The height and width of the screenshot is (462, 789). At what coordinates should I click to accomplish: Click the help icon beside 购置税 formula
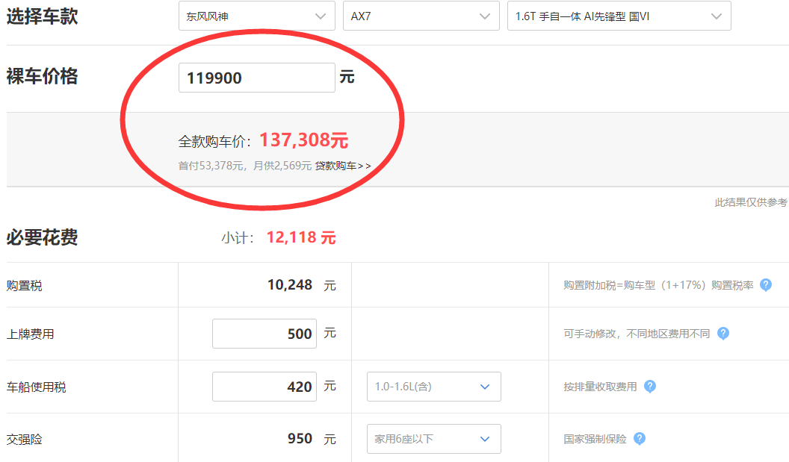point(765,285)
